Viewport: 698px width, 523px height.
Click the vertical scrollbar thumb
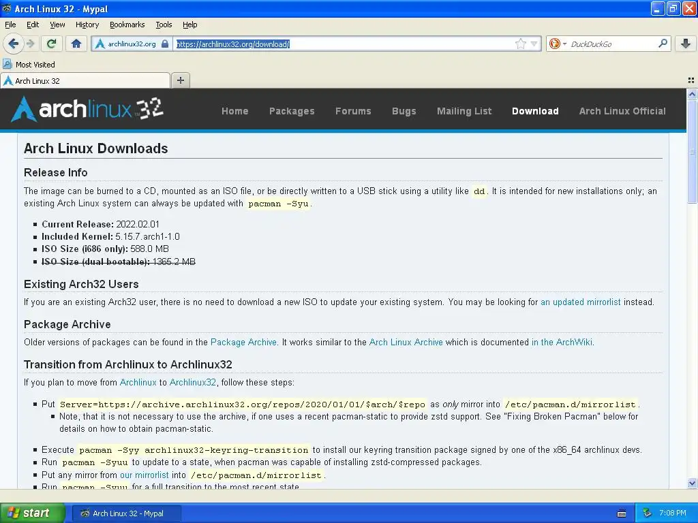[x=692, y=151]
